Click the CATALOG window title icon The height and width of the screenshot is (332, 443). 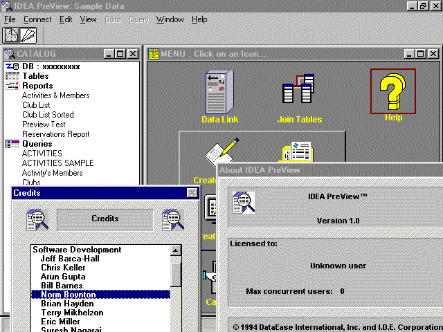pyautogui.click(x=9, y=54)
